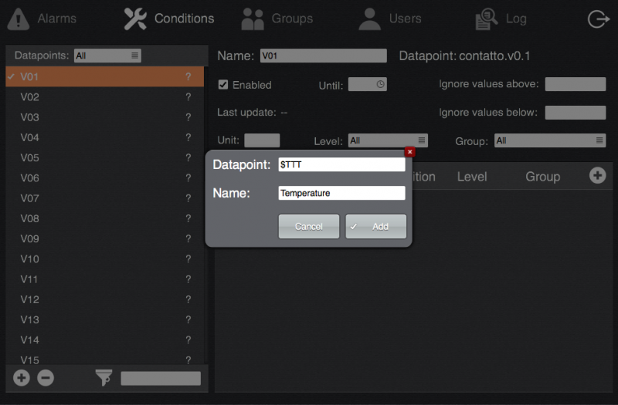Click the question mark for V01

pyautogui.click(x=188, y=76)
